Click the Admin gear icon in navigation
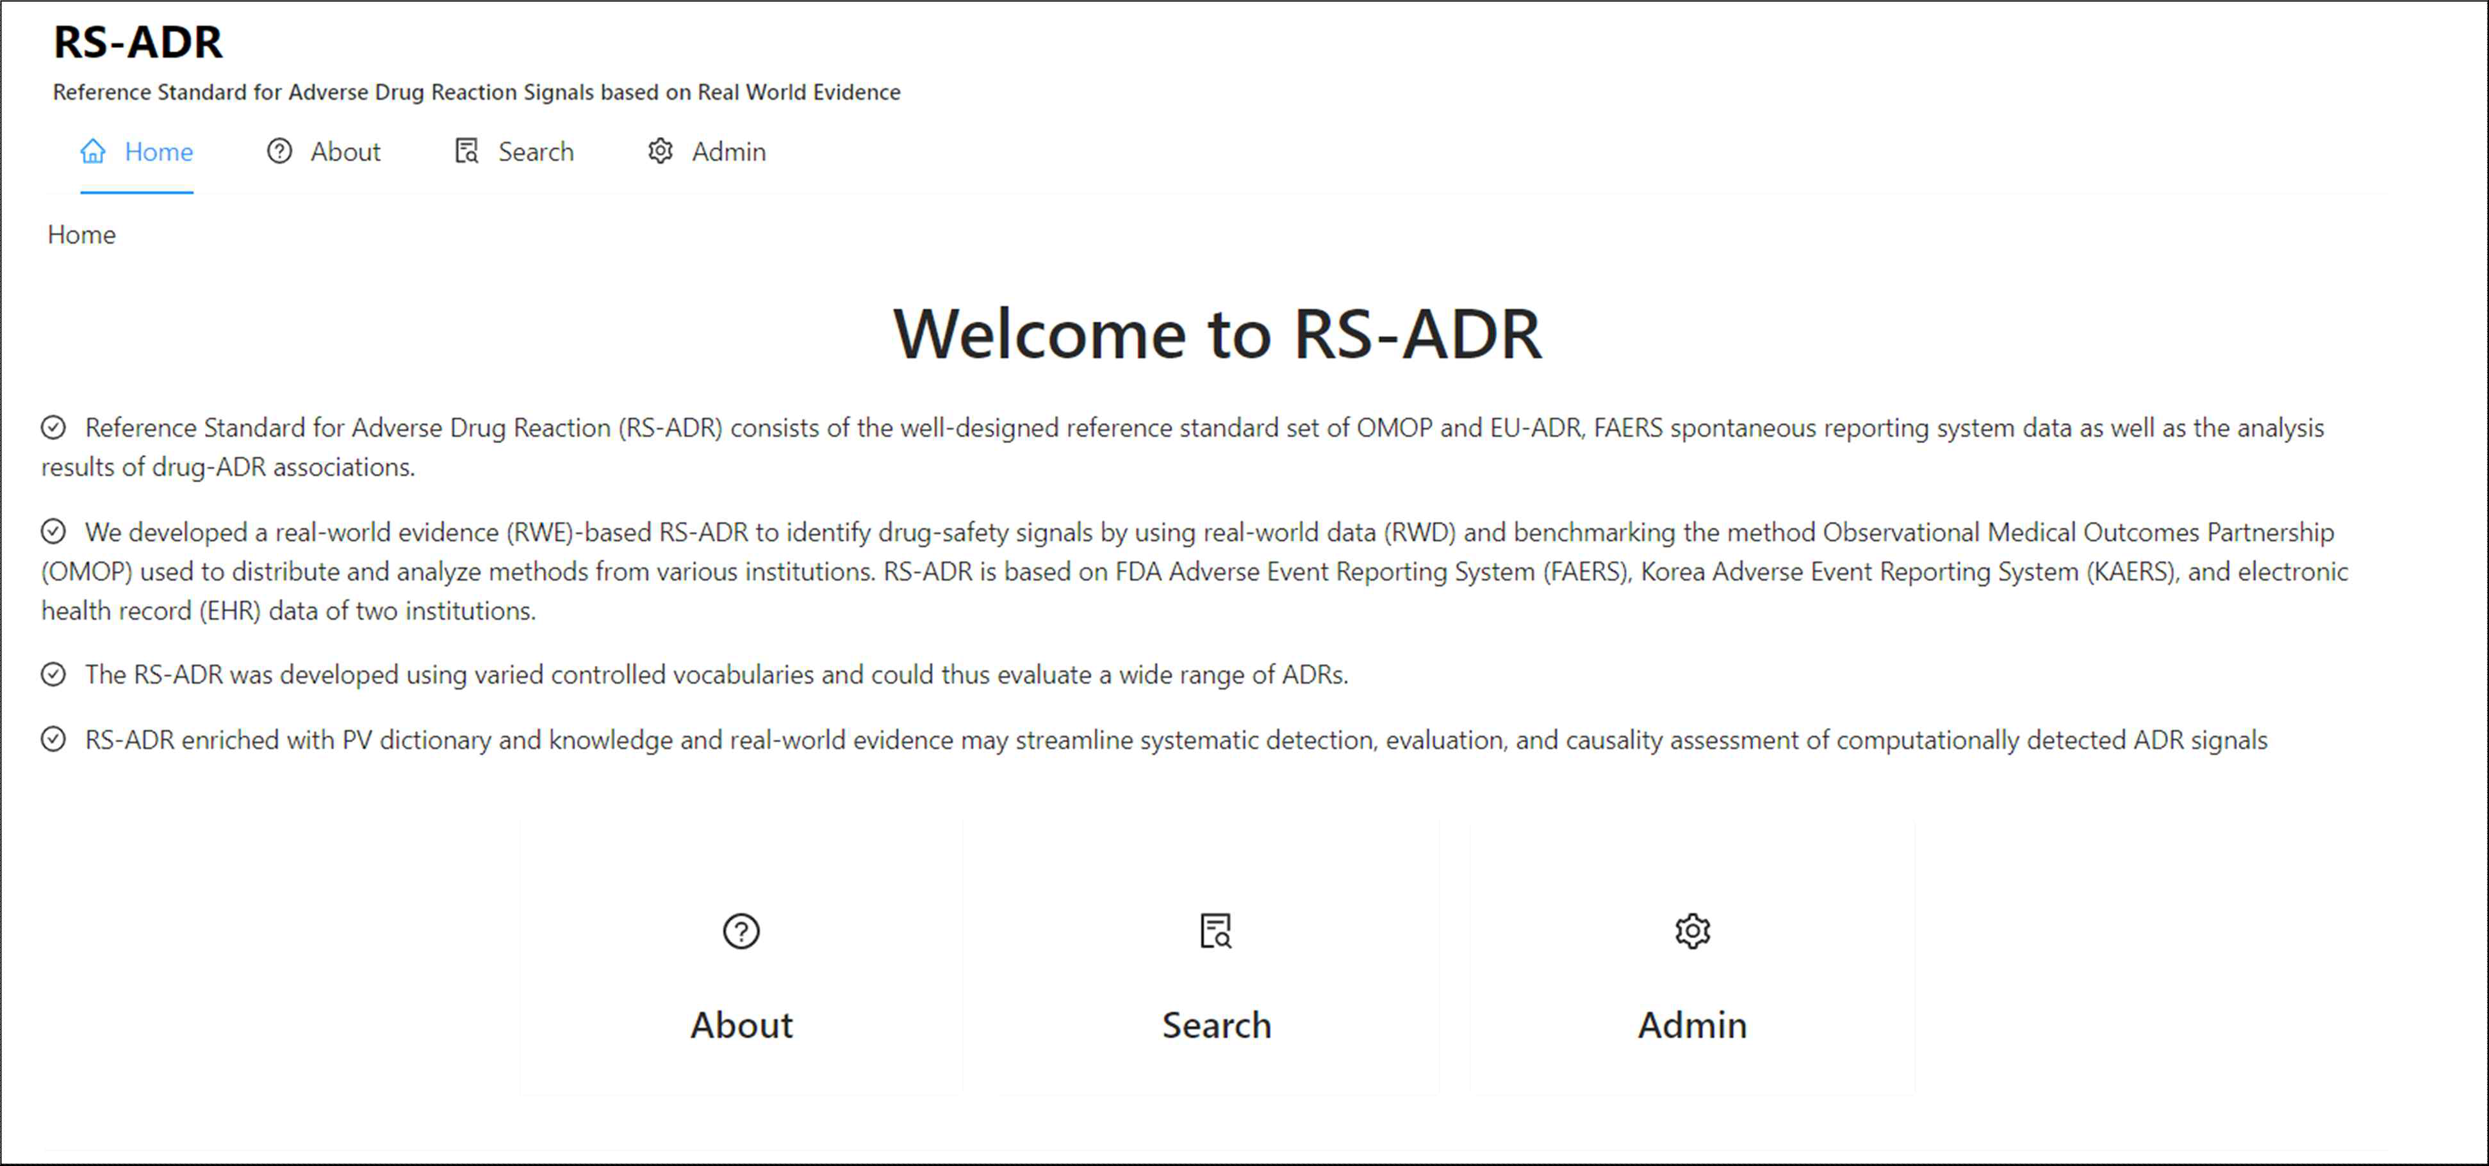The height and width of the screenshot is (1166, 2489). pos(660,152)
